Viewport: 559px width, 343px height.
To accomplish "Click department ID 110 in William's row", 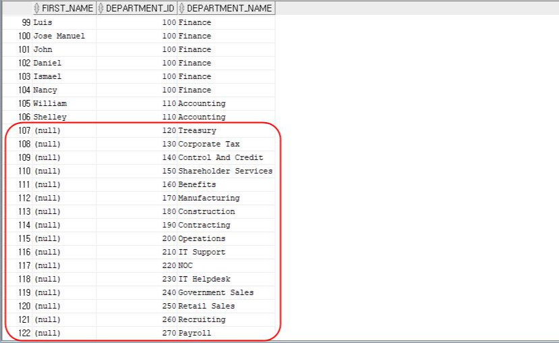I will pyautogui.click(x=137, y=104).
